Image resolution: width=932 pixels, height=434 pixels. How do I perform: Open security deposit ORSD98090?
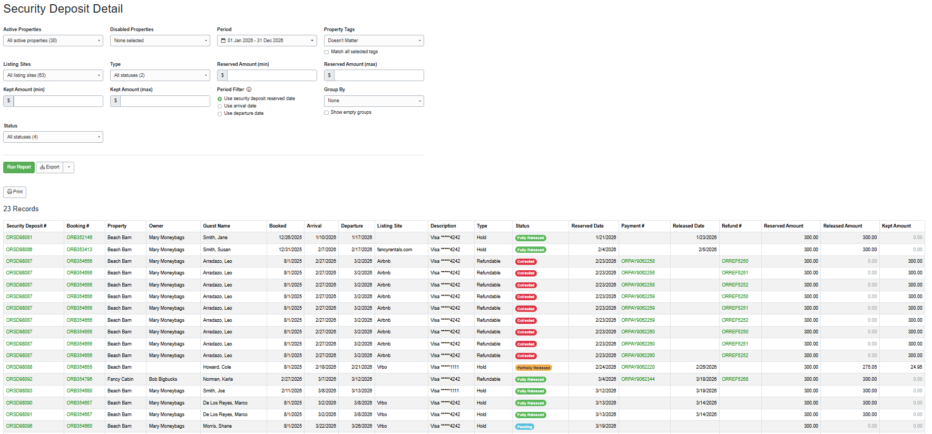(19, 403)
